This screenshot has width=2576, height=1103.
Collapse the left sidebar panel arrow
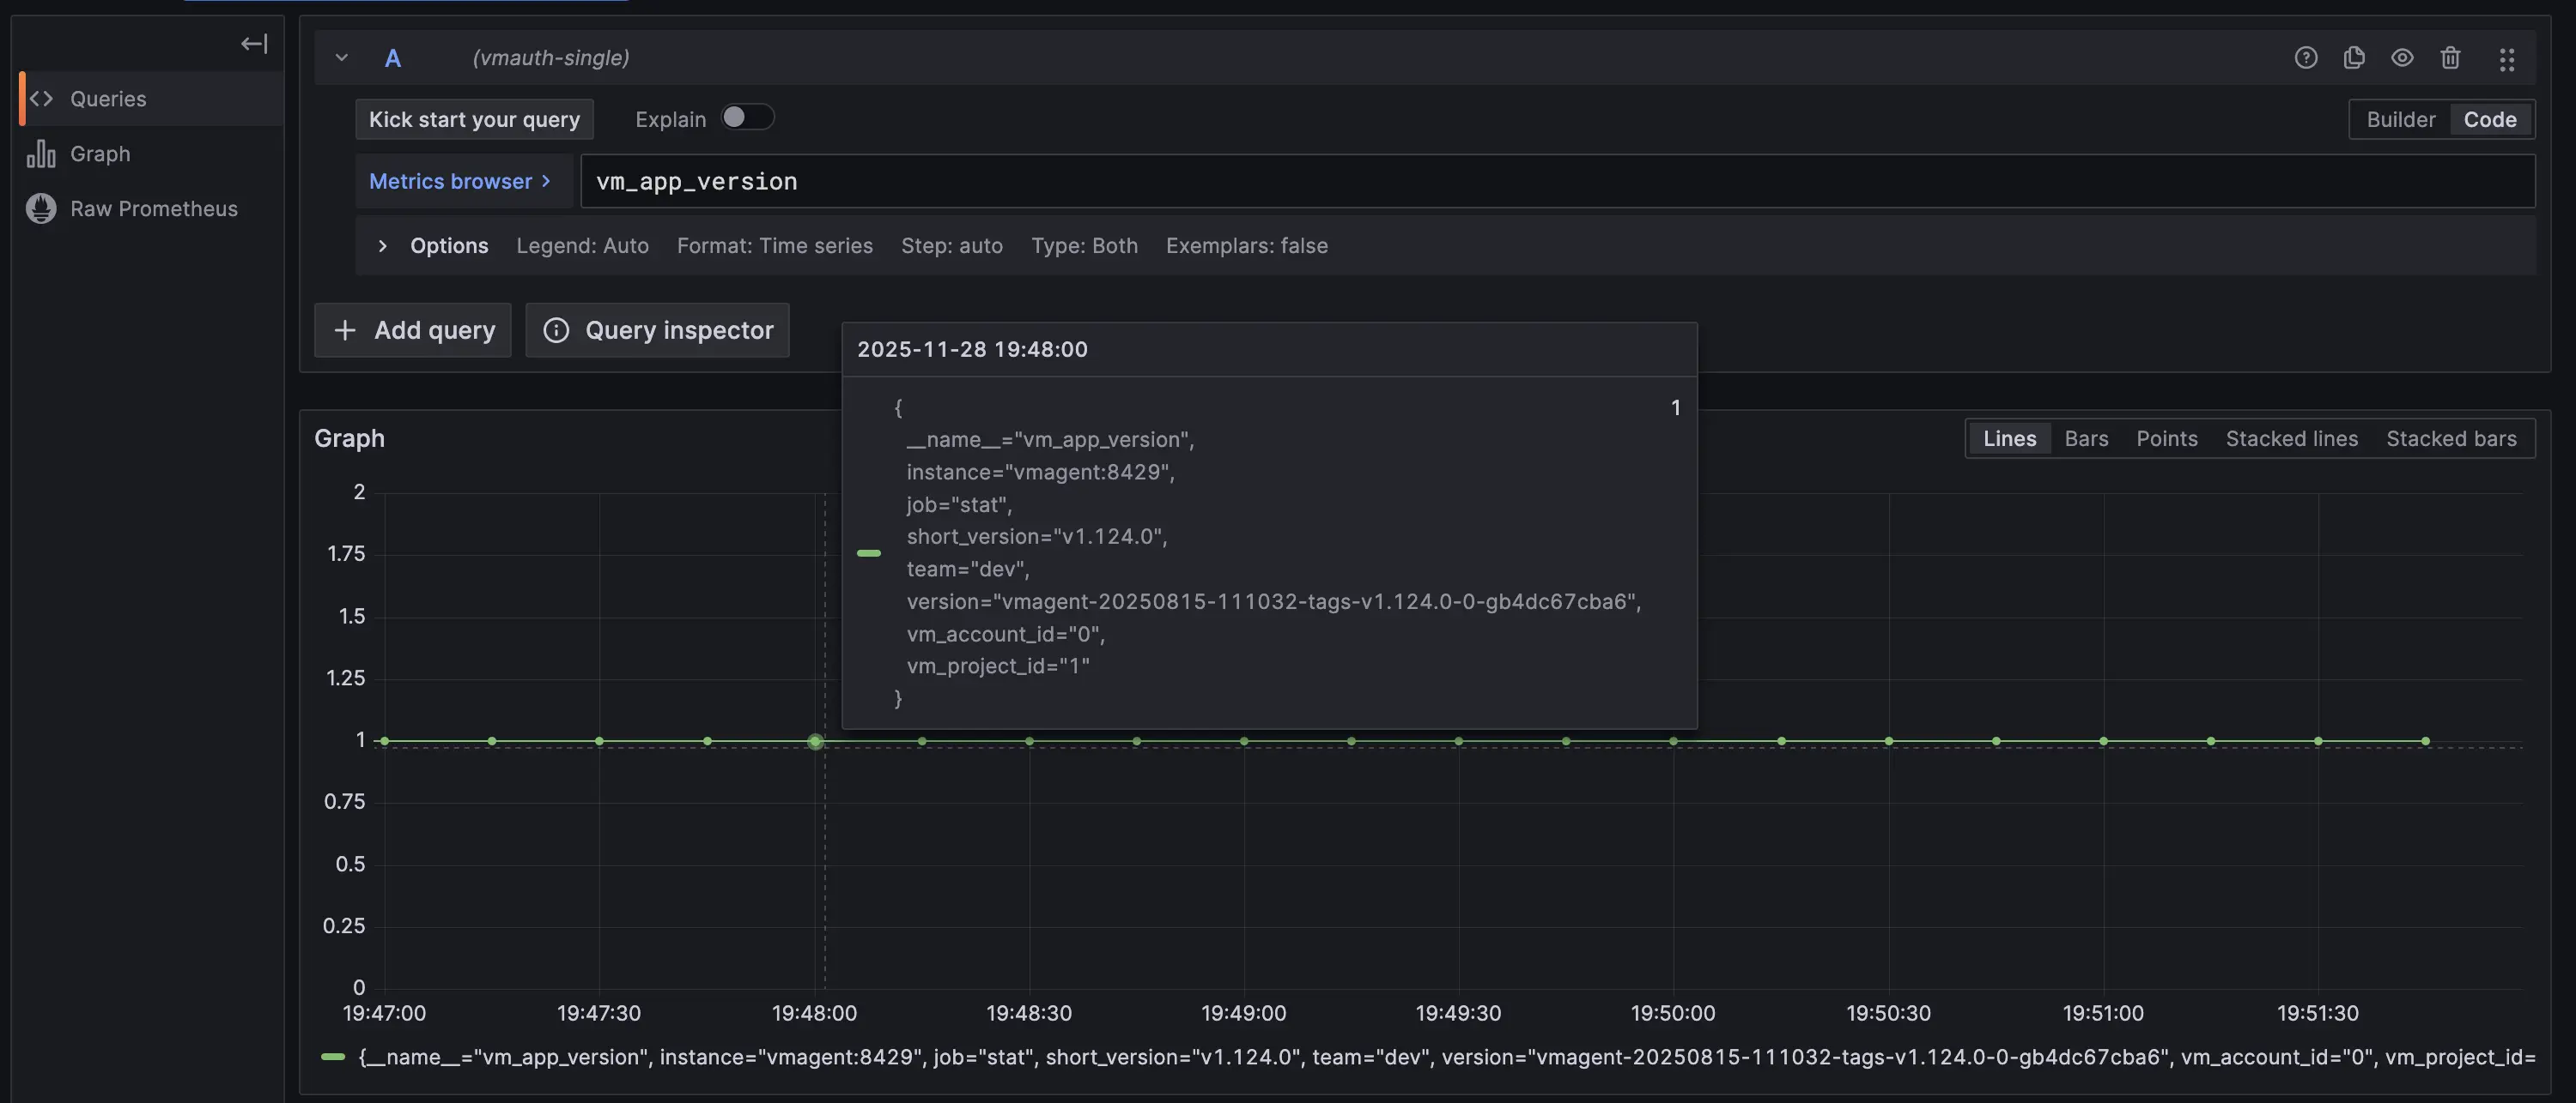pos(254,43)
